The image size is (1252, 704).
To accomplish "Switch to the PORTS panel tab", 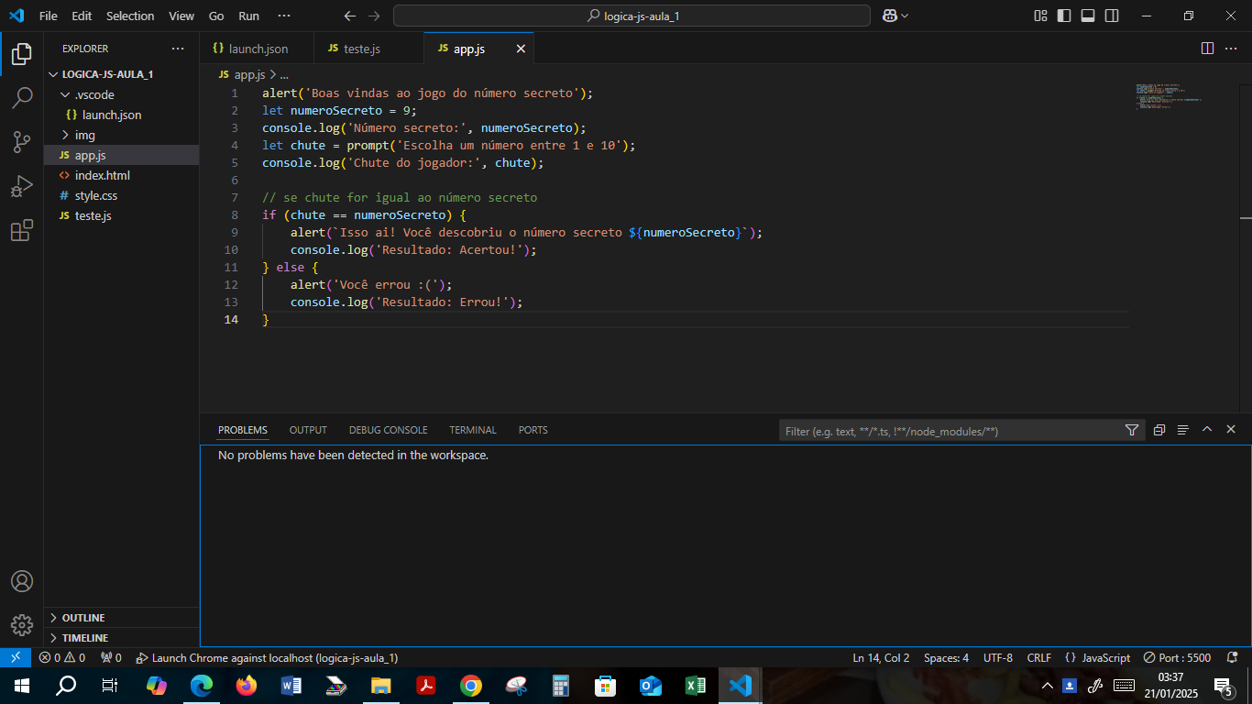I will (x=533, y=430).
